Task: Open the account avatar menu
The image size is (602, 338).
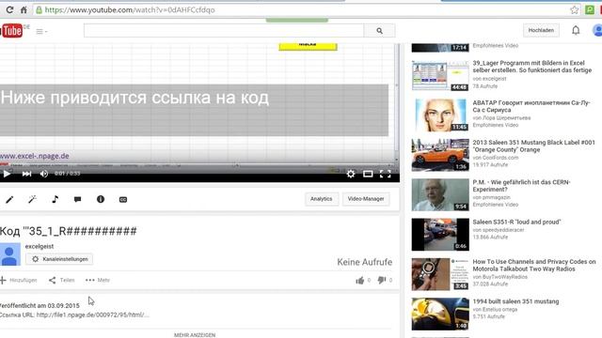Action: 597,30
